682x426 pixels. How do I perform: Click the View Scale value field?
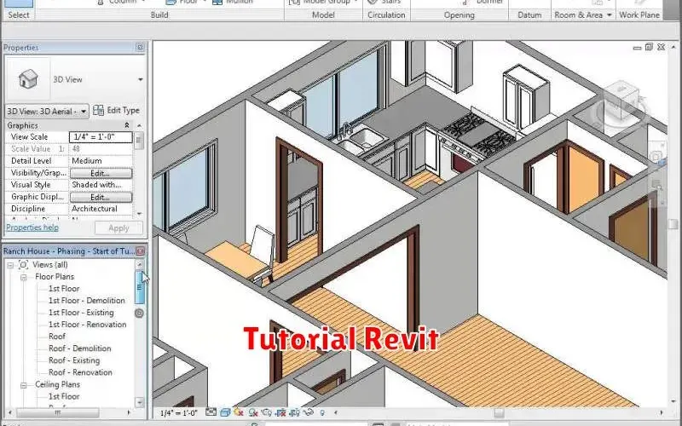click(101, 137)
